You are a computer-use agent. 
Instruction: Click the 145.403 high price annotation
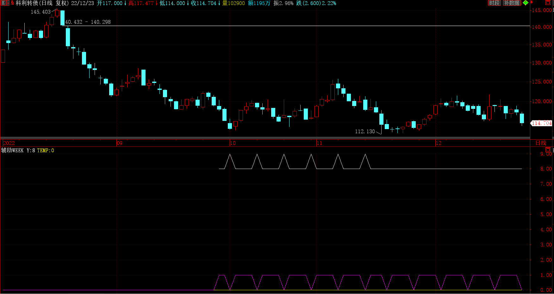point(40,12)
